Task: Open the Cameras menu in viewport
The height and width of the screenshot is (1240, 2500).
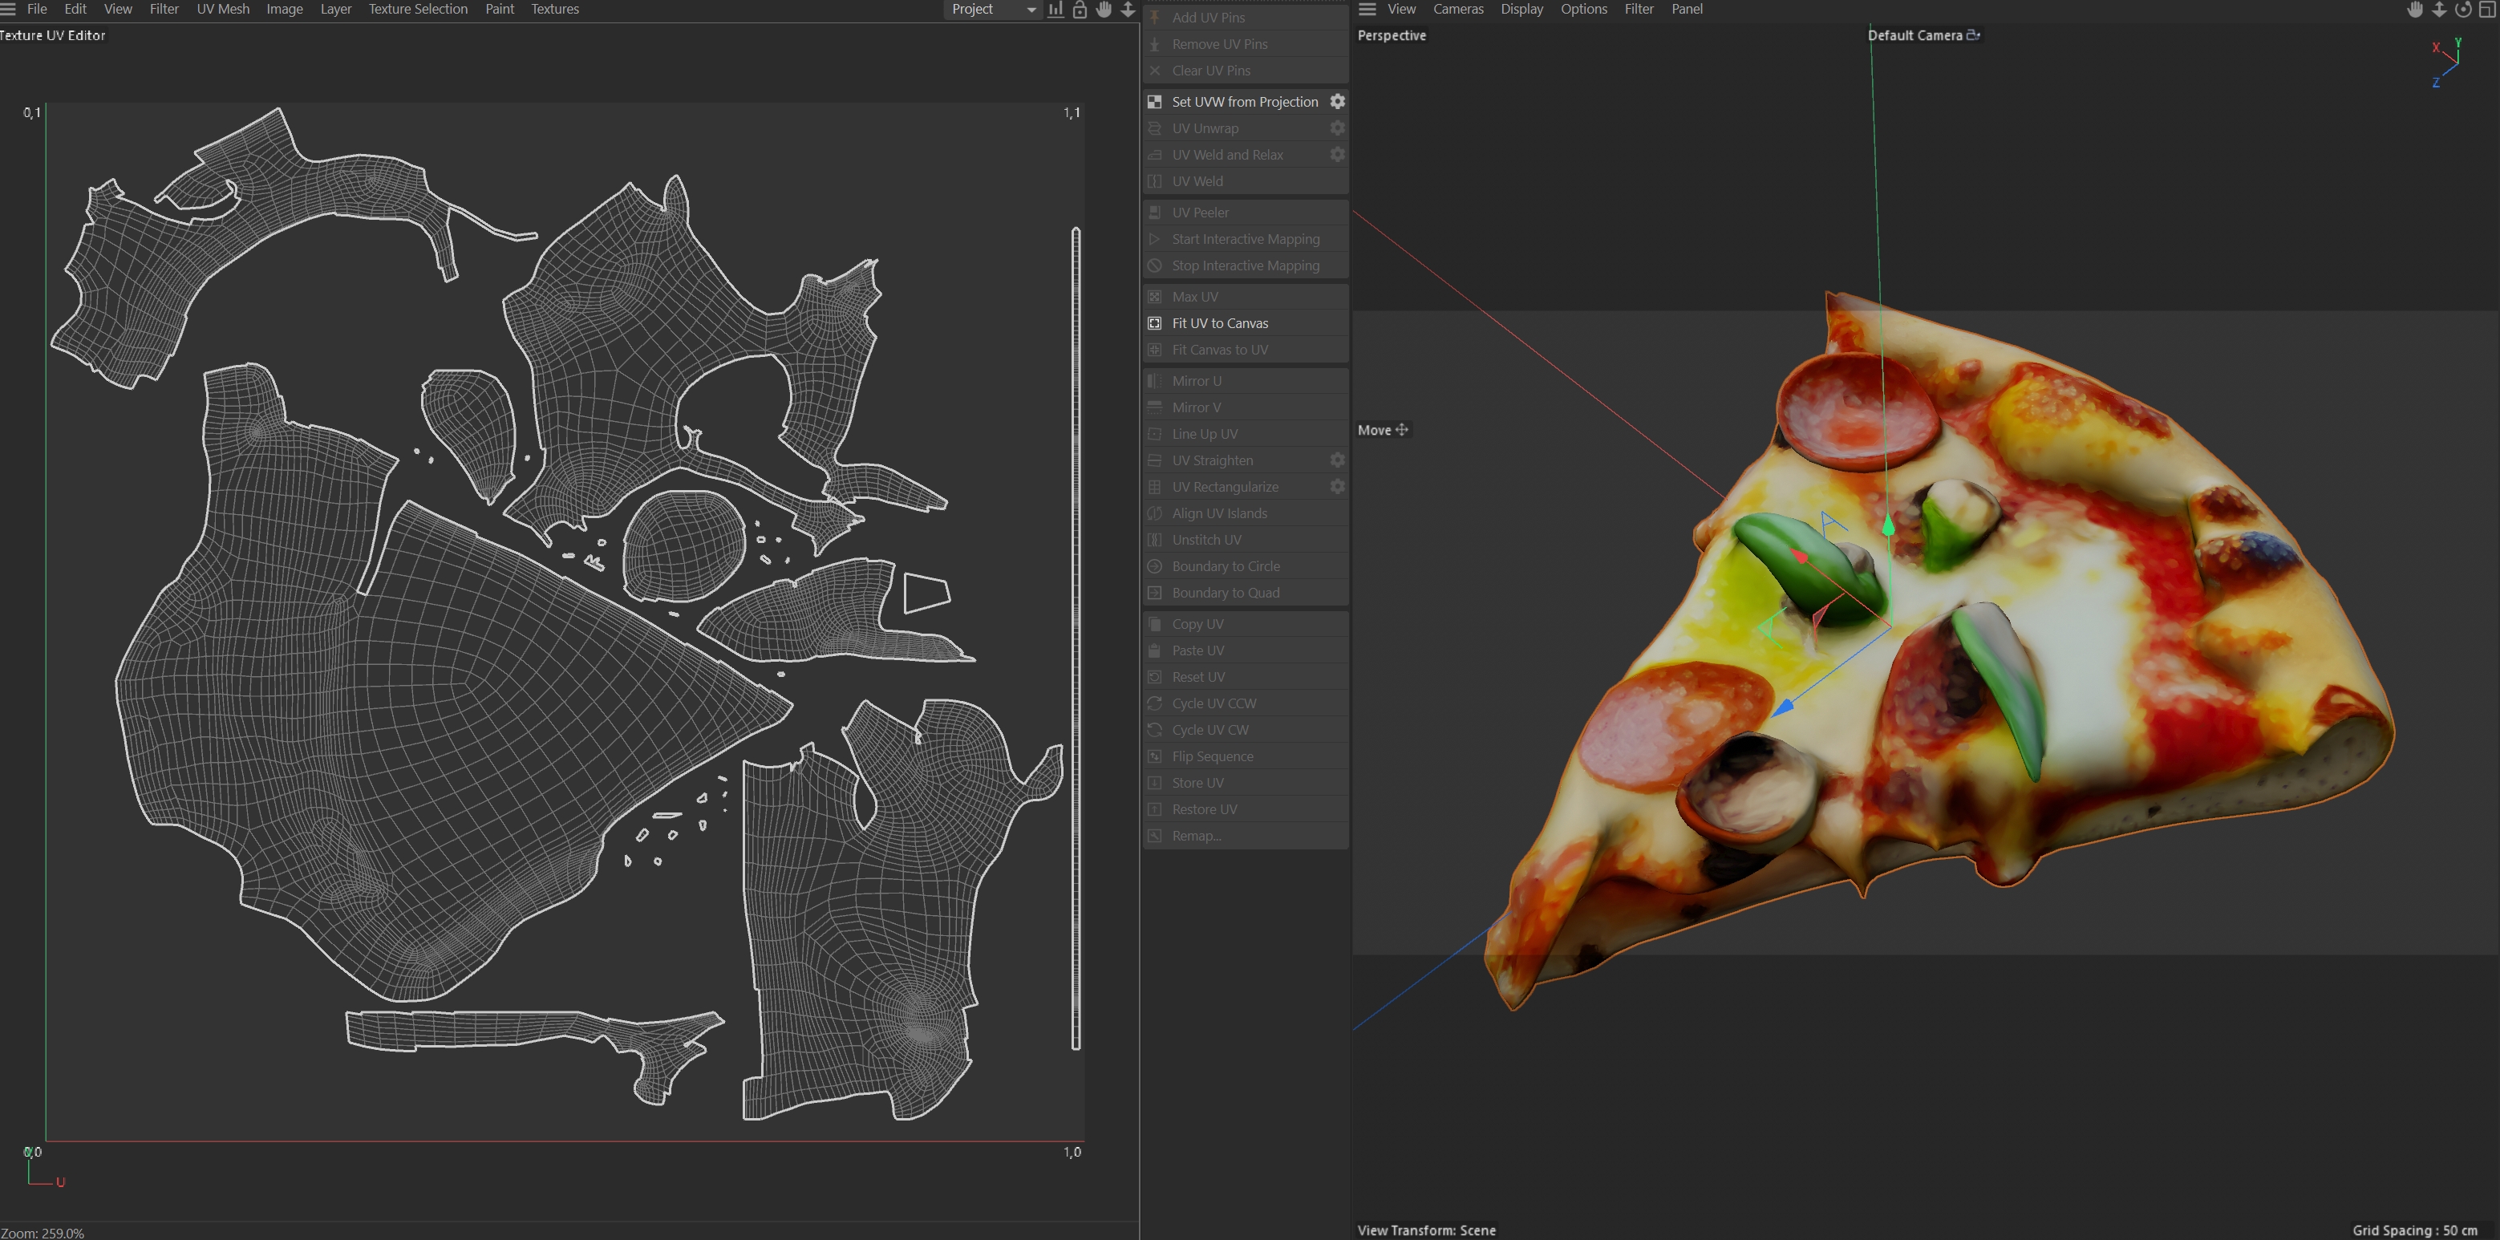Action: point(1457,9)
